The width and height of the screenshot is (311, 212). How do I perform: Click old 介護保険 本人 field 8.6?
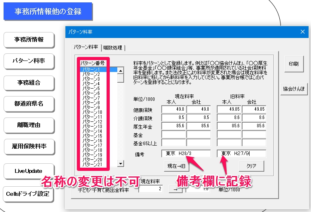click(x=229, y=117)
